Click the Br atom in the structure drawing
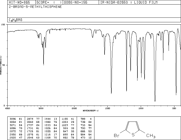 [x=116, y=135]
